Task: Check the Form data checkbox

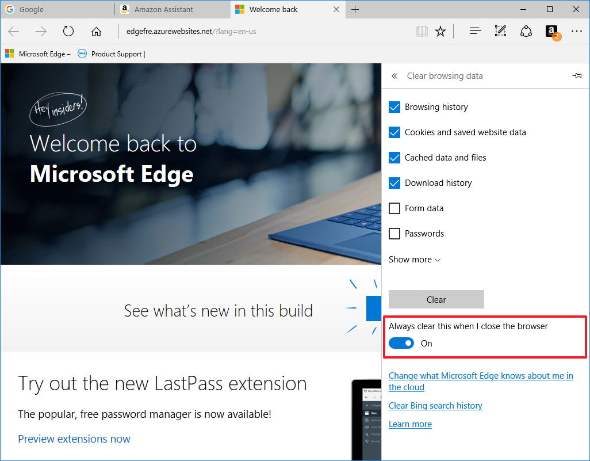Action: coord(394,208)
